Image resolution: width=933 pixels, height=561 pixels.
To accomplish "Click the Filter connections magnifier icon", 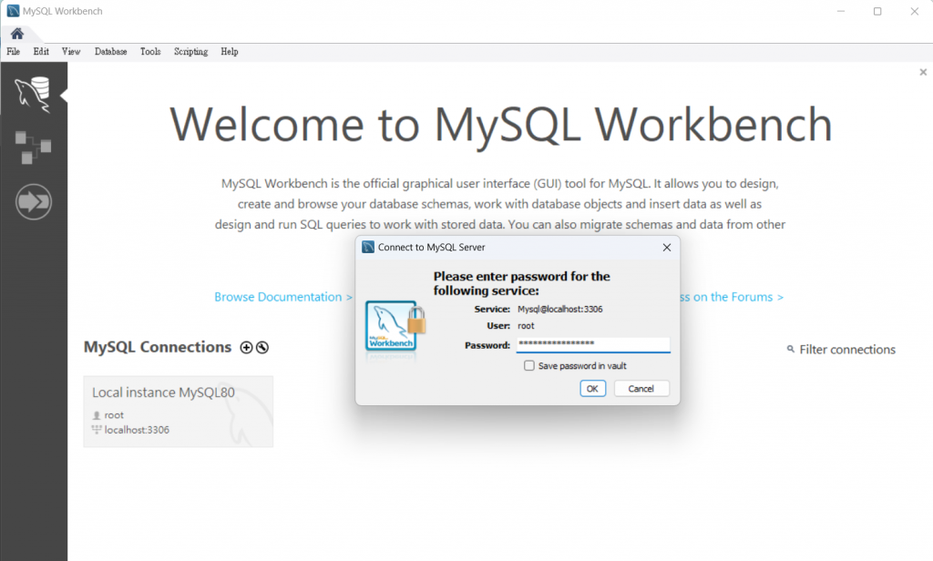I will pos(791,349).
